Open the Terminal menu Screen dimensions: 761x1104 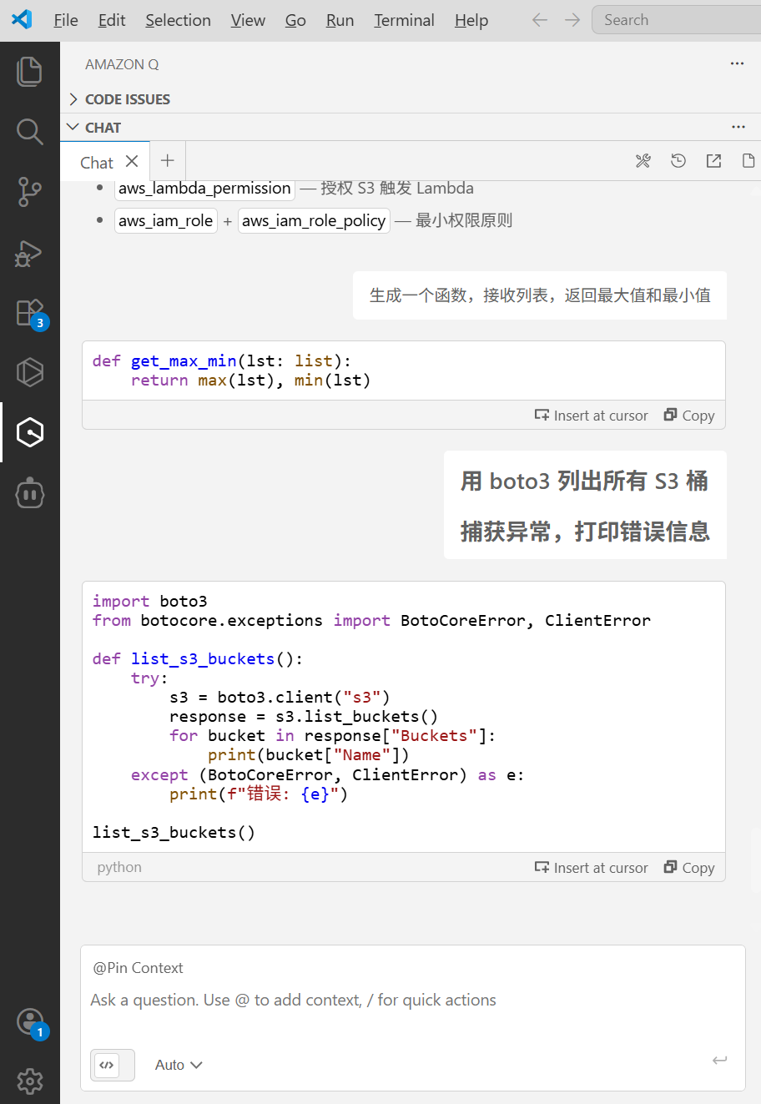point(404,20)
